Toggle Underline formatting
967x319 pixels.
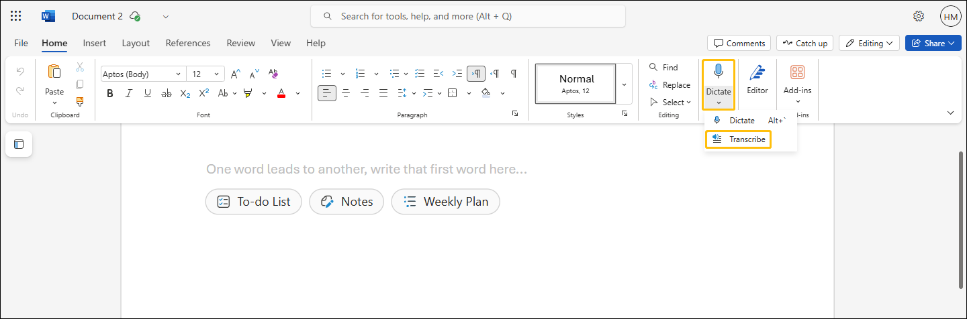148,93
